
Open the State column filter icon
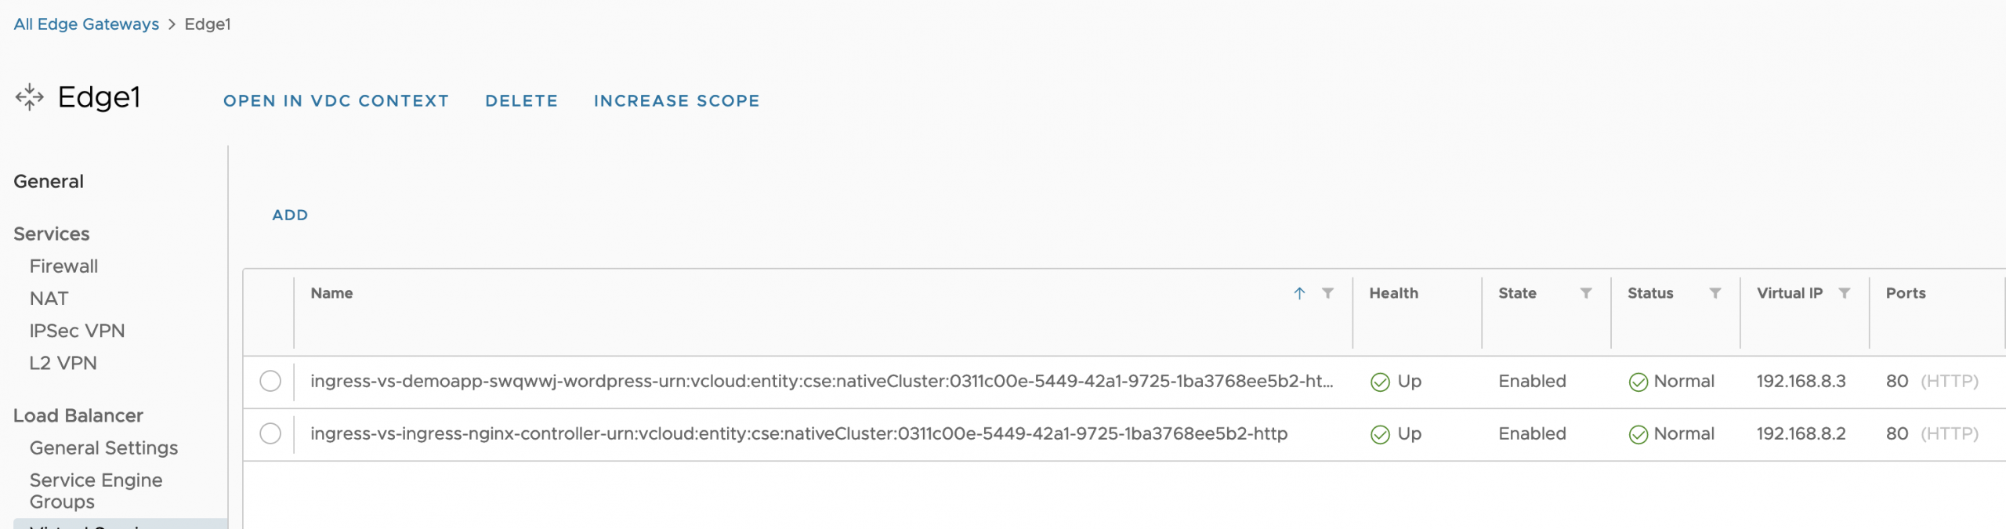[x=1586, y=293]
